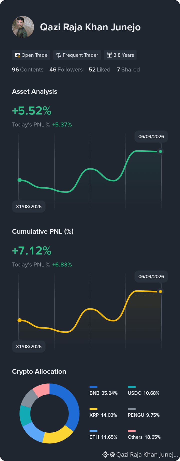Screen dimensions: 180x461
Task: Click the USDC teal legend swatch
Action: tap(132, 387)
